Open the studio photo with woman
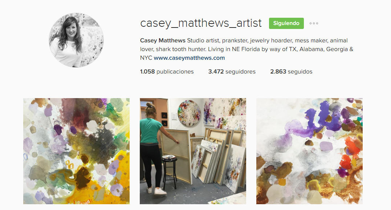This screenshot has height=210, width=391. click(193, 151)
